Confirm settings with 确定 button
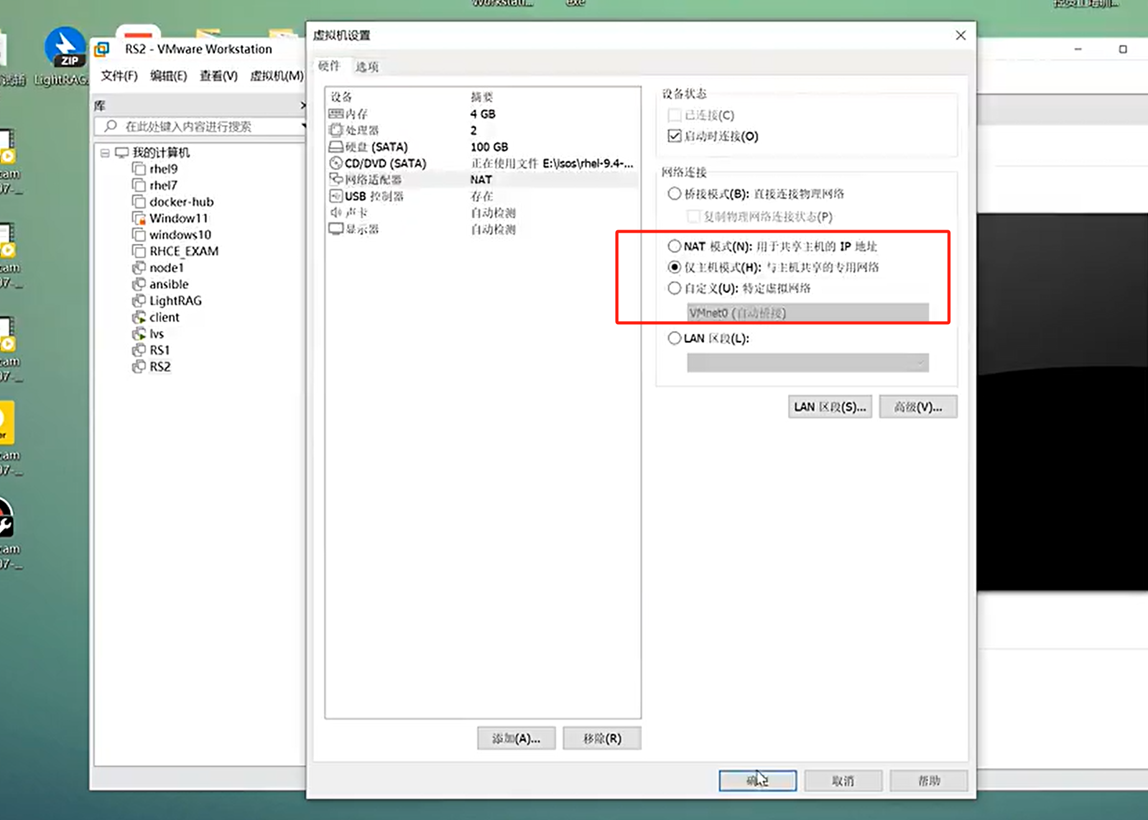 pos(757,781)
